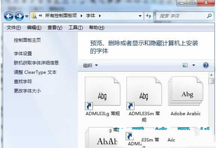Open address bar history dropdown
This screenshot has width=216, height=148.
140,16
